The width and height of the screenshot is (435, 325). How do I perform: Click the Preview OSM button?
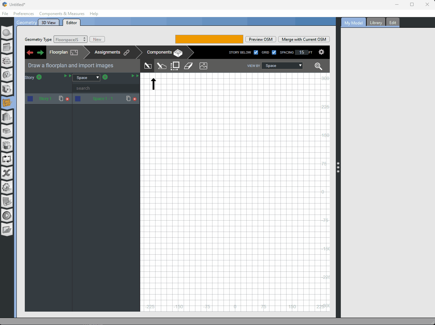coord(261,39)
